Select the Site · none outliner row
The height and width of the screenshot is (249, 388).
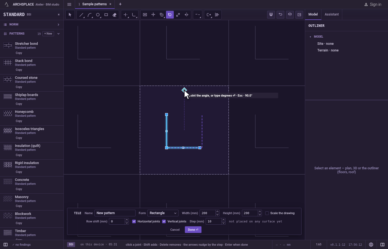tap(325, 44)
